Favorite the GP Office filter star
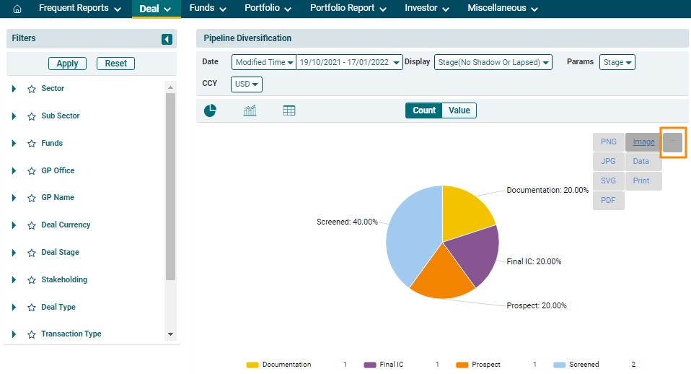Viewport: 691px width, 374px height. point(32,171)
